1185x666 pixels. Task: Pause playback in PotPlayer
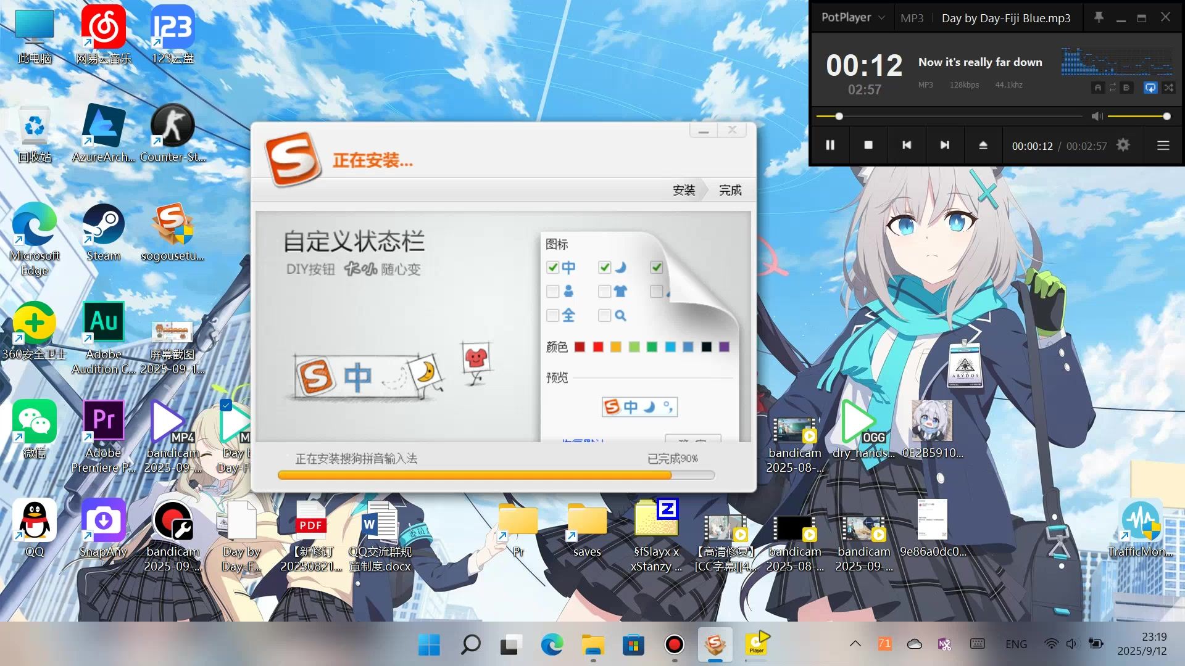click(830, 146)
